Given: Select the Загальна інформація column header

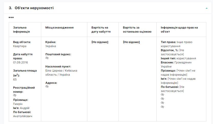Looking at the screenshot, I should coord(22,30).
